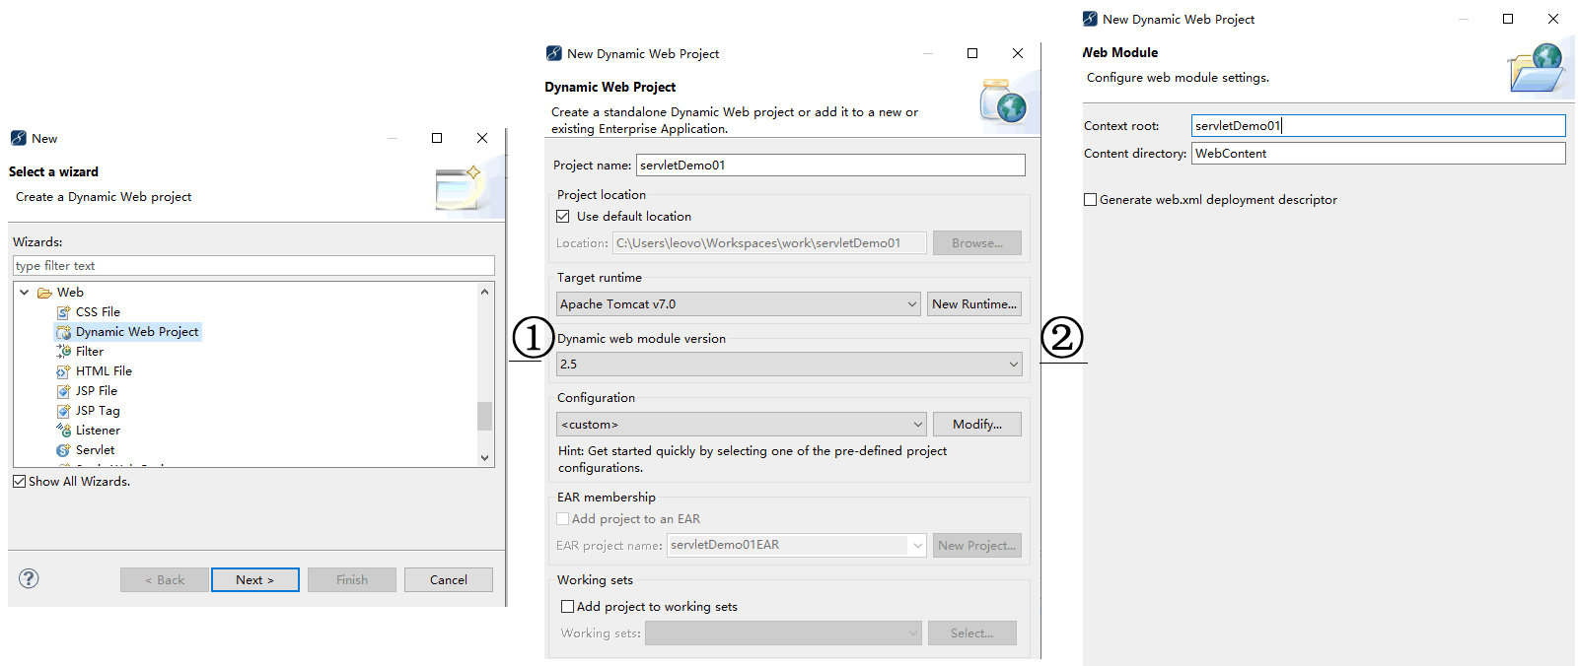Select the Dynamic Web Project icon
The width and height of the screenshot is (1578, 666).
64,332
